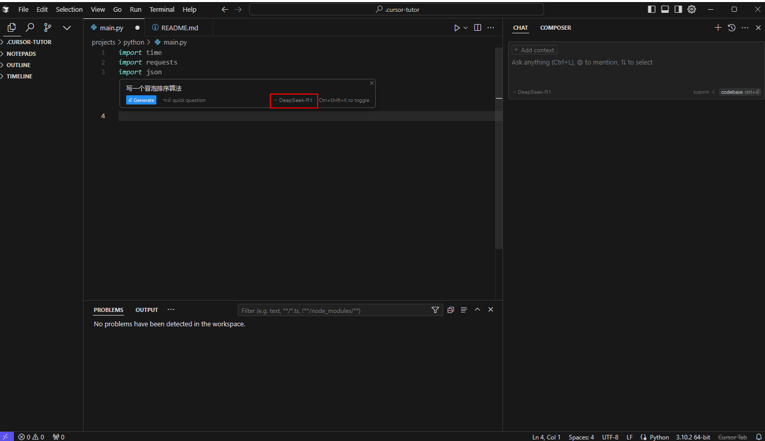Open the Edit menu
Screen dimensions: 765x441
[x=42, y=9]
